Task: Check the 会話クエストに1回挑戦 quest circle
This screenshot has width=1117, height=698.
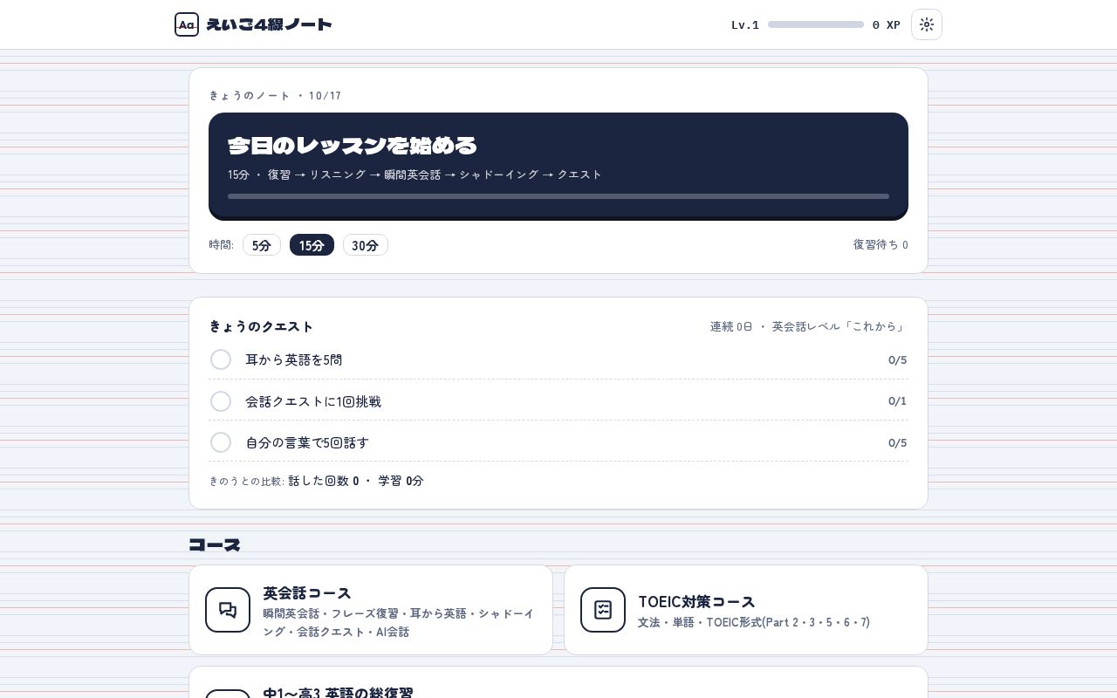Action: click(x=221, y=401)
